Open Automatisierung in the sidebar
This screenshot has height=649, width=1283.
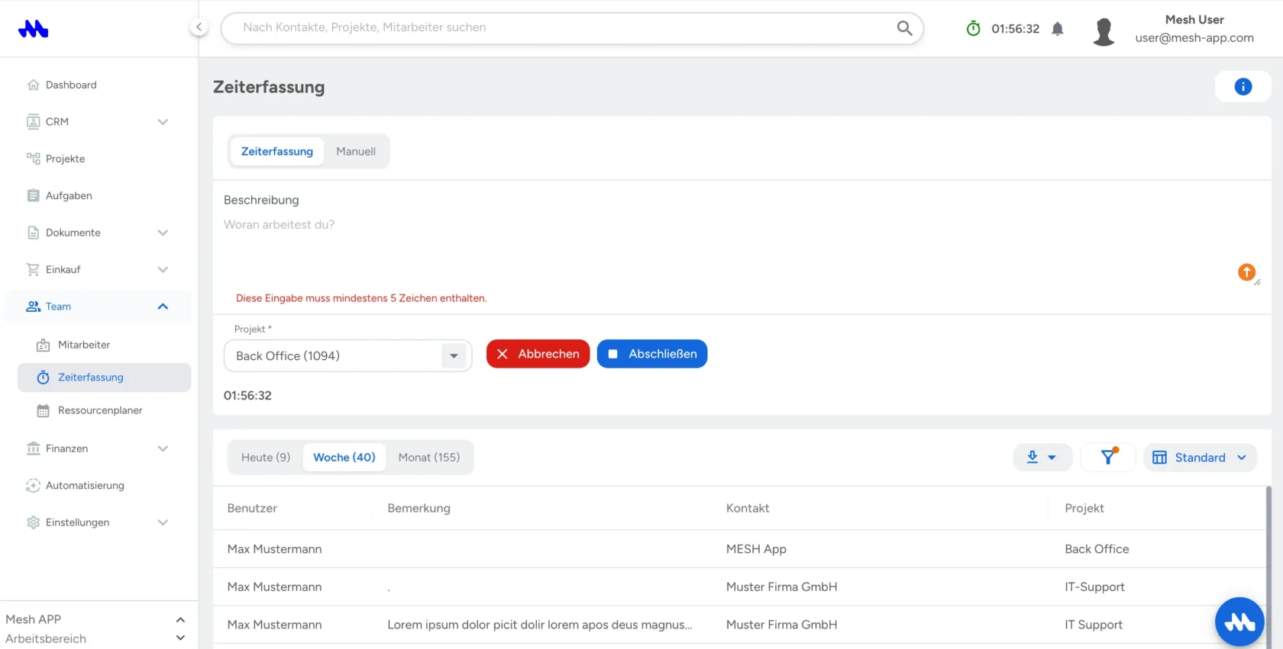coord(85,486)
